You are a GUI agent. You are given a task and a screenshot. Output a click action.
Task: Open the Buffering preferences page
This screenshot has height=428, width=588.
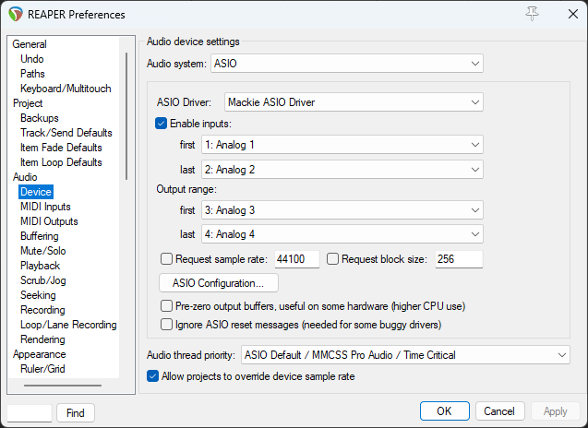coord(40,236)
